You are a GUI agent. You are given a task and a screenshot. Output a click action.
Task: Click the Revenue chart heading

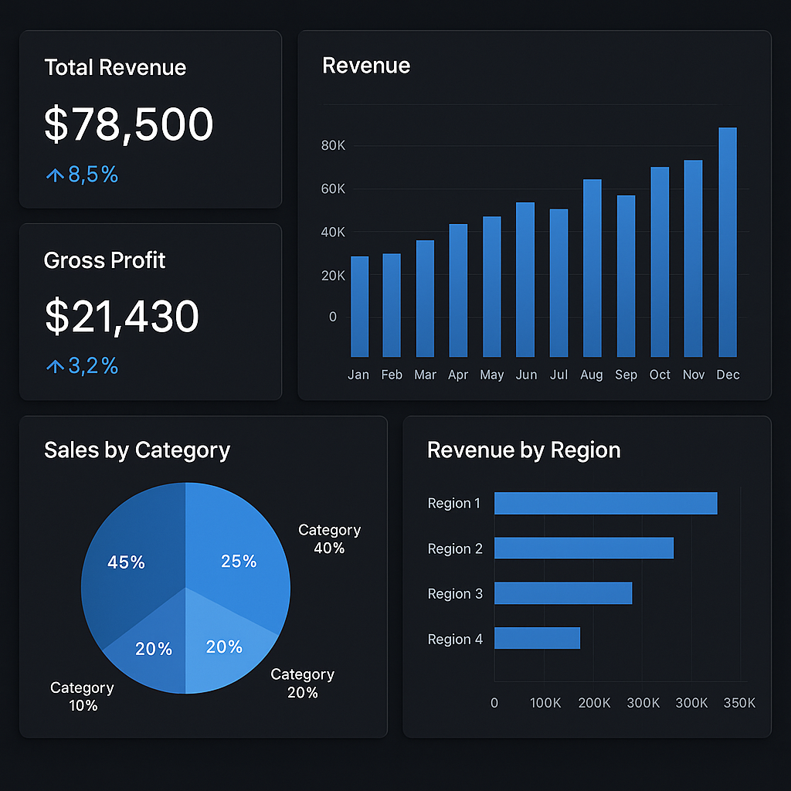click(366, 66)
